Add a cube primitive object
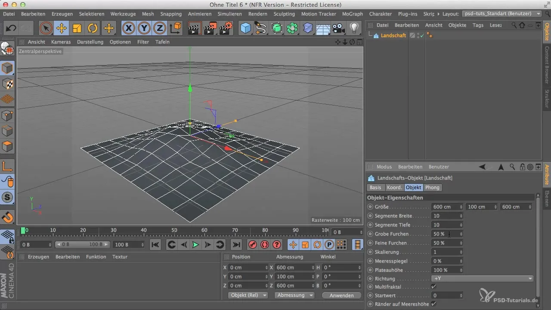Viewport: 551px width, 310px height. pyautogui.click(x=245, y=28)
